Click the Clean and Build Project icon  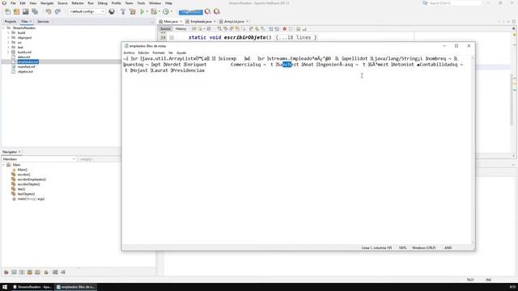133,11
